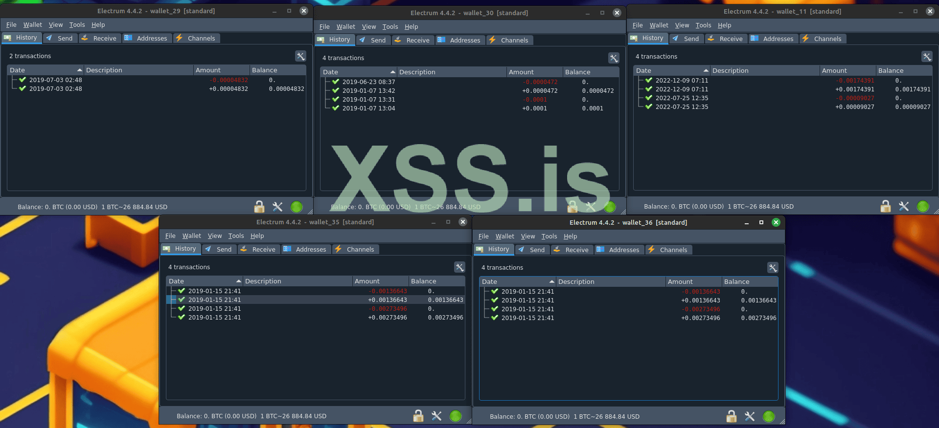Click green network status icon in wallet_11

[x=923, y=206]
